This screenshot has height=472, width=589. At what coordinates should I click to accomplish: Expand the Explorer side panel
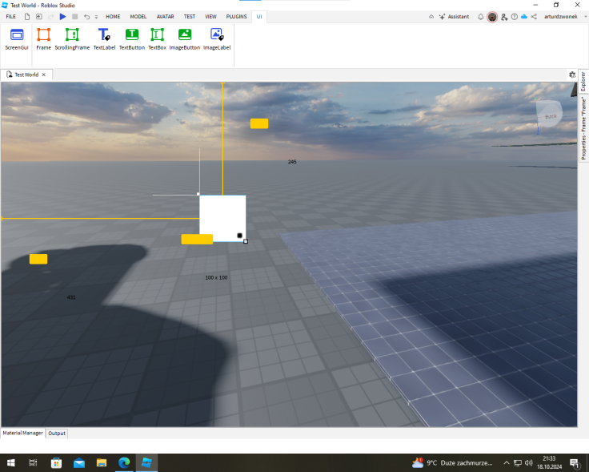pos(583,82)
